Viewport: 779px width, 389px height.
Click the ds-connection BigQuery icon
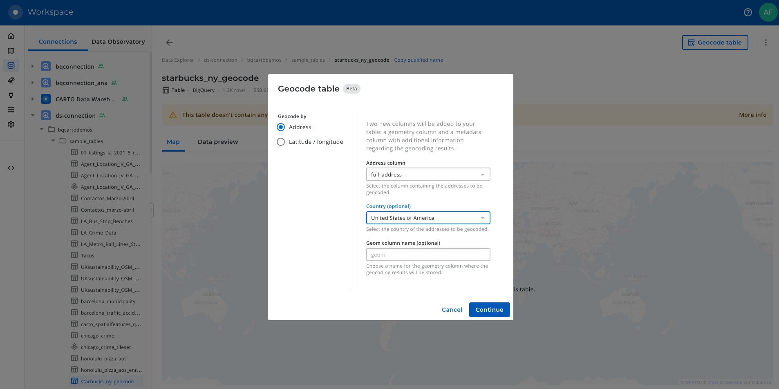(46, 115)
